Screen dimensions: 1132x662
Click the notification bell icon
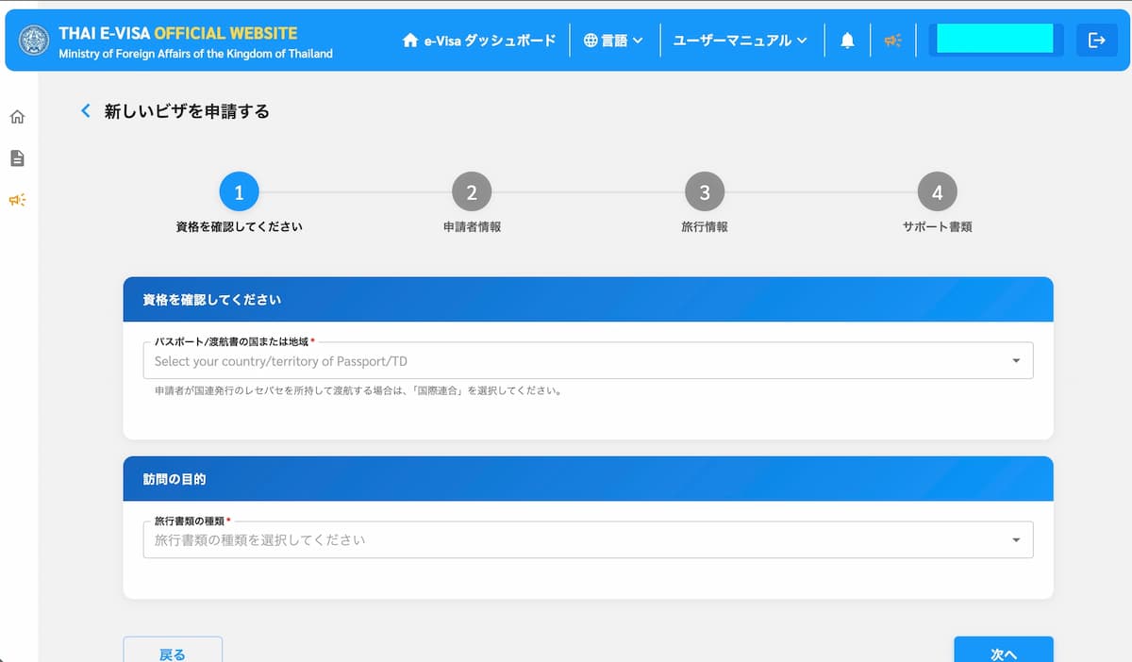[x=847, y=41]
